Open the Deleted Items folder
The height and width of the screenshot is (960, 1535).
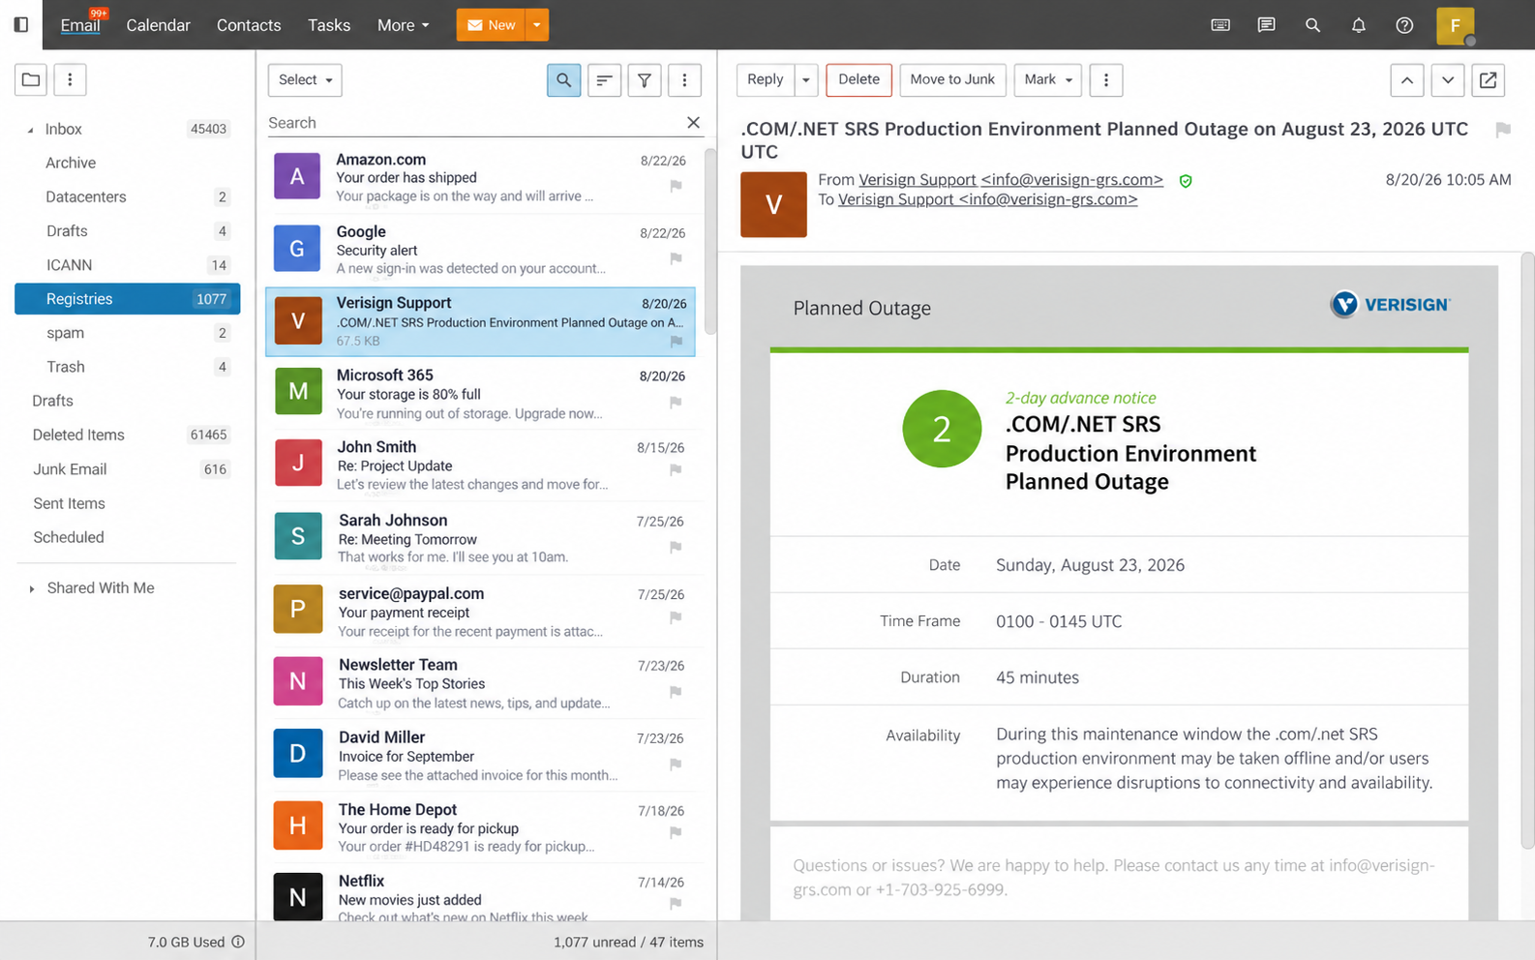127,435
